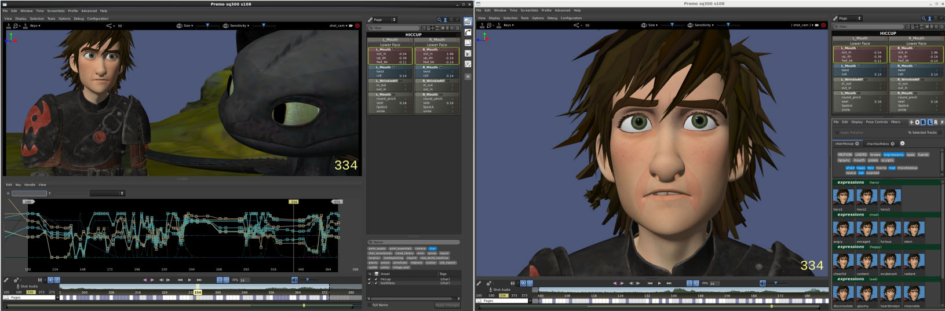The height and width of the screenshot is (311, 945).
Task: Toggle the hiccup asset checkbox
Action: 370,279
